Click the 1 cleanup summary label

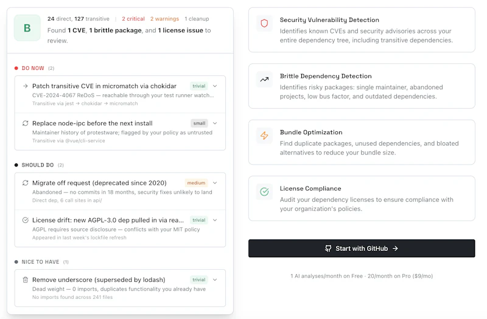197,19
